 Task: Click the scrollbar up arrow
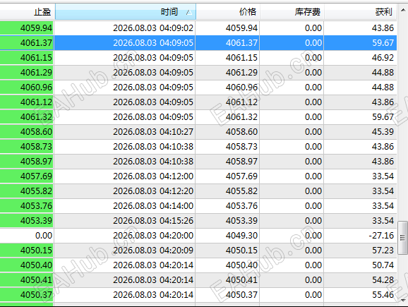pyautogui.click(x=403, y=10)
